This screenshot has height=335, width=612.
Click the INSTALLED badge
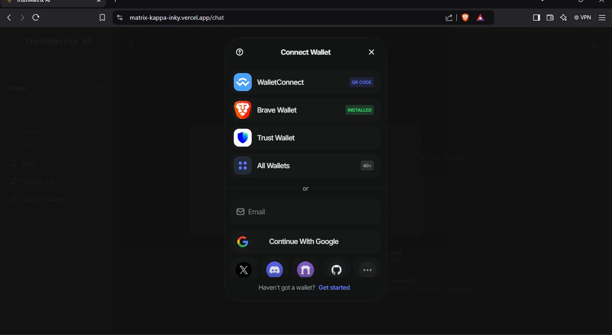[360, 110]
